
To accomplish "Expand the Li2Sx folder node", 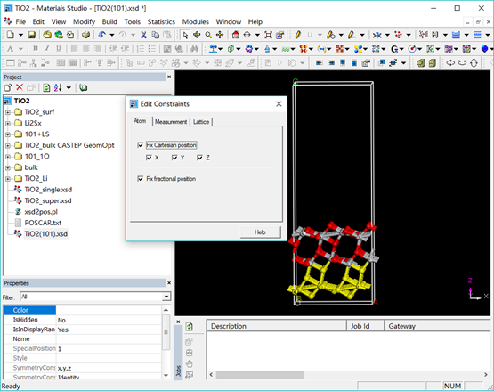I will click(8, 123).
